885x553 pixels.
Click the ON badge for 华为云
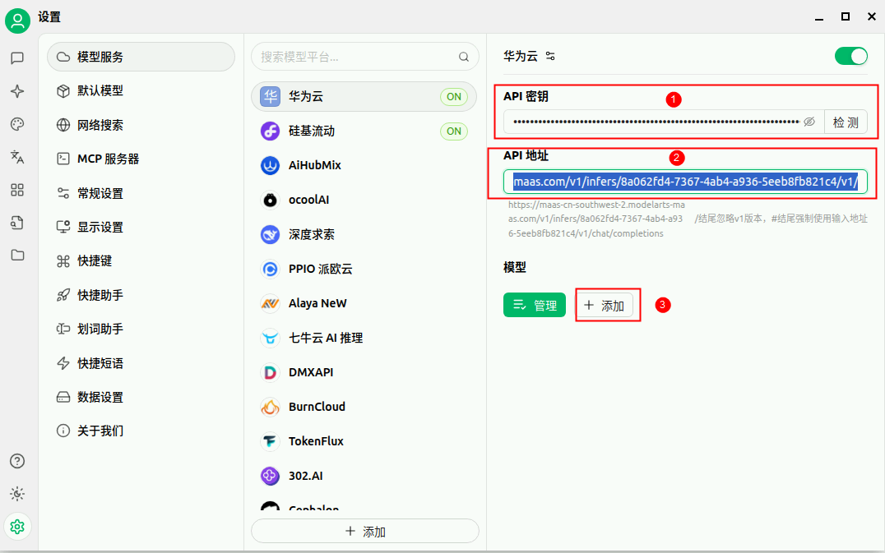(454, 96)
